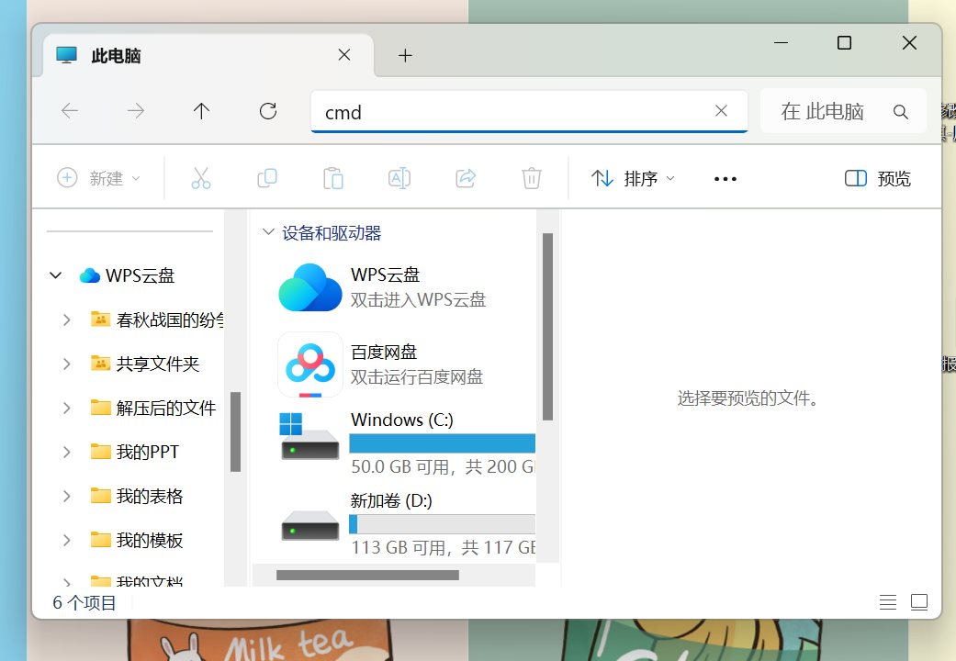The width and height of the screenshot is (956, 661).
Task: Collapse the 设备和驱动器 group
Action: click(267, 231)
